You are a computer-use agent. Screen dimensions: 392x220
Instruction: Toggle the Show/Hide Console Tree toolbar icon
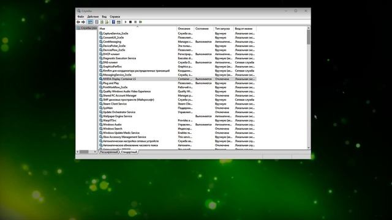coord(90,22)
